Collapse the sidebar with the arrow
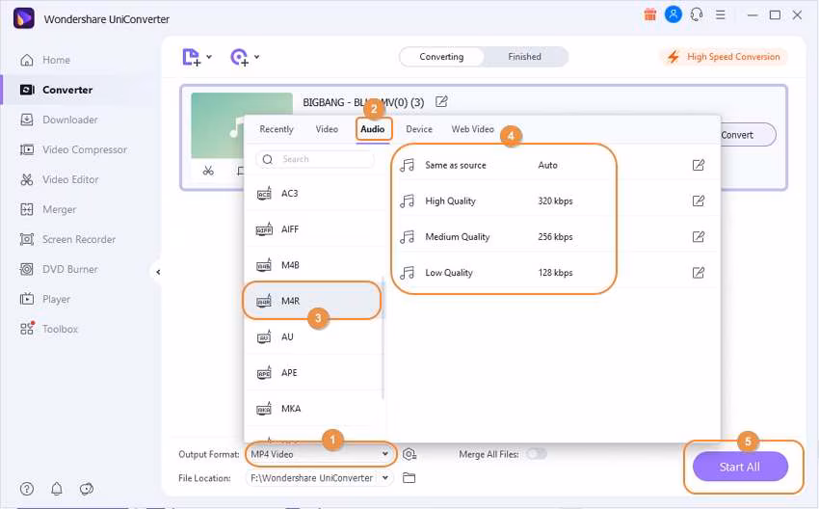 coord(158,272)
